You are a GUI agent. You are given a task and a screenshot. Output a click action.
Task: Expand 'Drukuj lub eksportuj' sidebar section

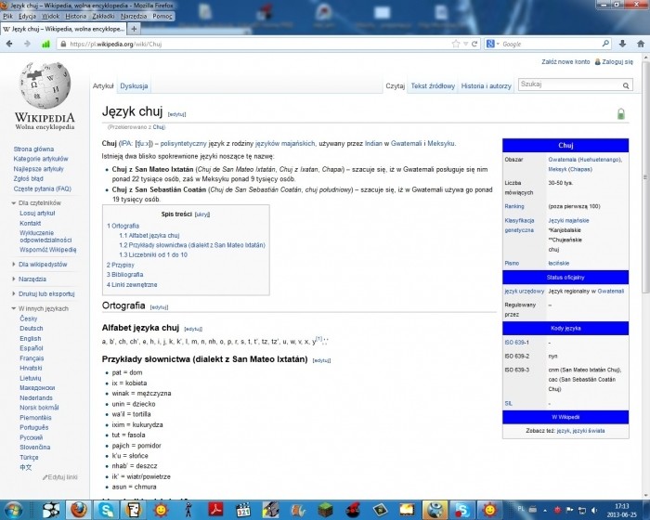45,293
